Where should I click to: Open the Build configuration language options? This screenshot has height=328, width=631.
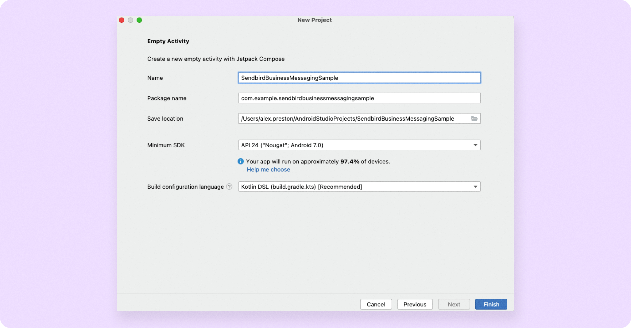pyautogui.click(x=359, y=187)
